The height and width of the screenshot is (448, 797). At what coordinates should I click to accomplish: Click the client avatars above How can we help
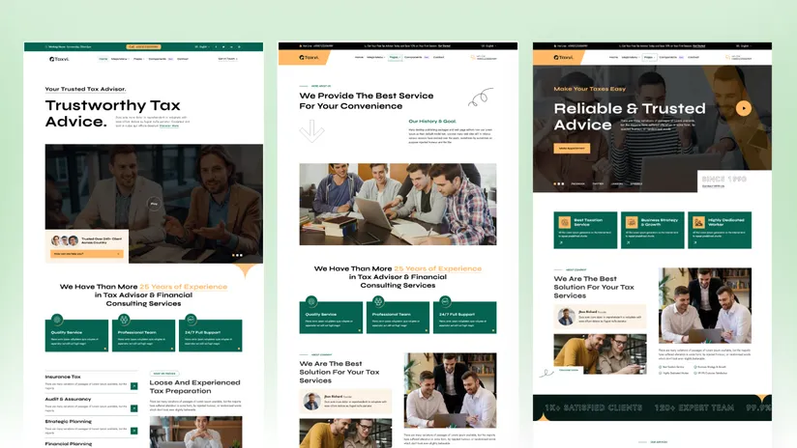(x=65, y=240)
